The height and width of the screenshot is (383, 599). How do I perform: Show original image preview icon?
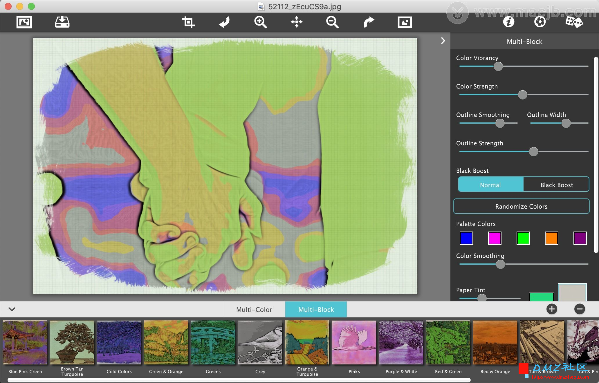tap(405, 22)
